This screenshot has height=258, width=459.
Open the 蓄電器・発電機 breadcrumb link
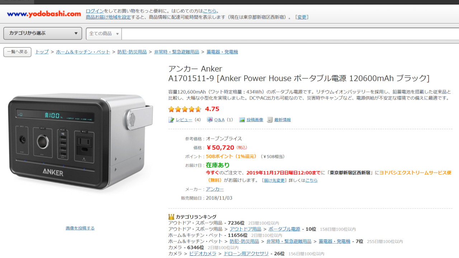(222, 52)
